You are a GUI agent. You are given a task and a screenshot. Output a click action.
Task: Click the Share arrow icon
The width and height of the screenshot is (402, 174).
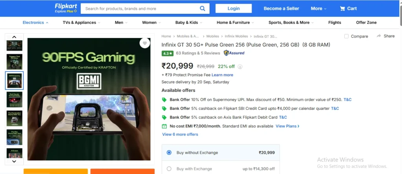[x=379, y=36]
